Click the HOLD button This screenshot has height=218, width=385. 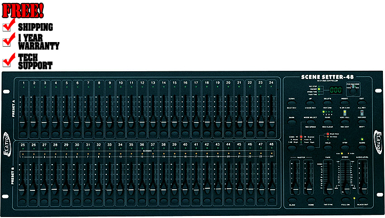(328, 147)
